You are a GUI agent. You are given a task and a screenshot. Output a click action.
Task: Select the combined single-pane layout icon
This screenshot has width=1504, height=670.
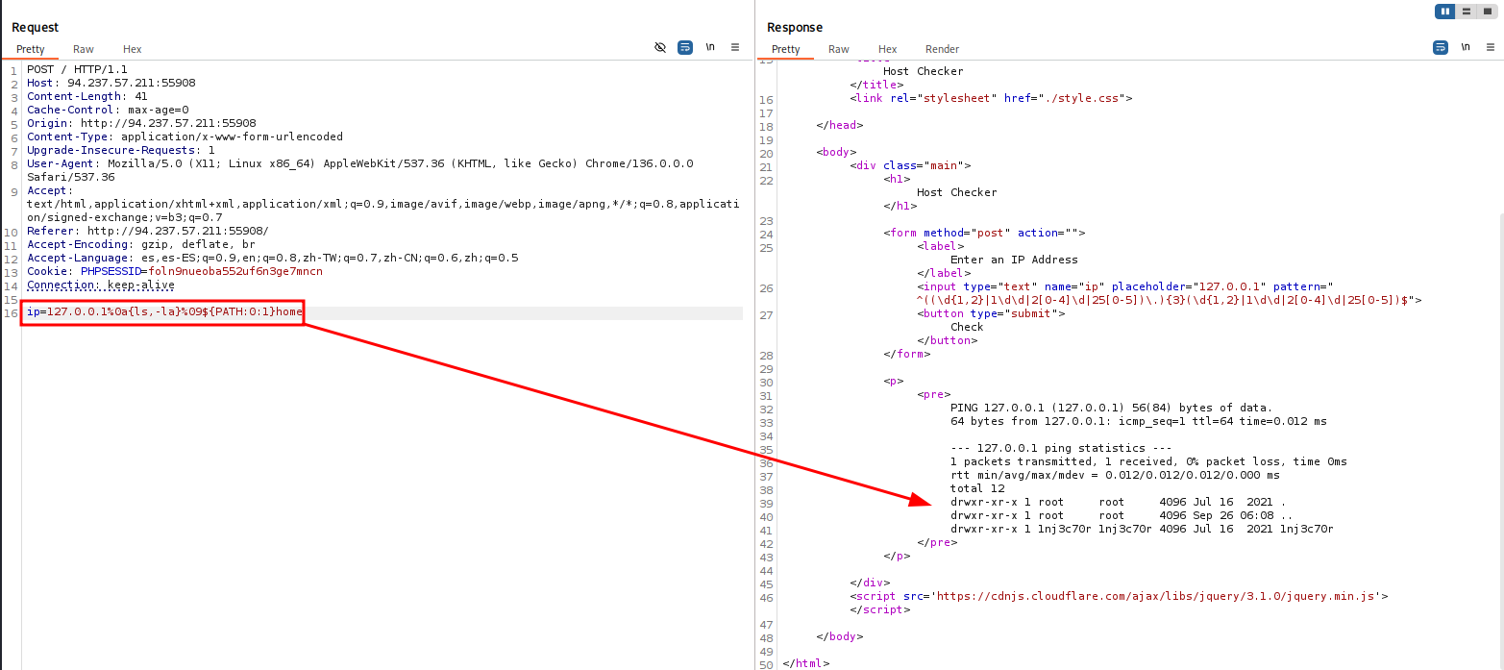tap(1487, 12)
